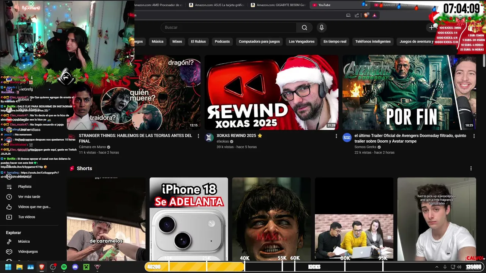486x273 pixels.
Task: Go to Somos Geeks channel name link
Action: (x=365, y=147)
